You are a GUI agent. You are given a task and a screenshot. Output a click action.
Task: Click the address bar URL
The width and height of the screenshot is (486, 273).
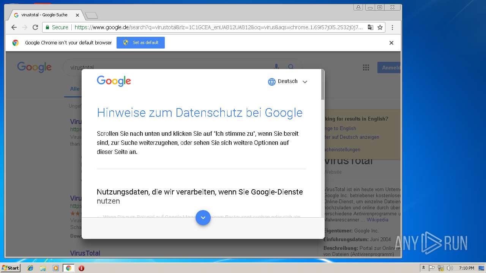pyautogui.click(x=218, y=27)
